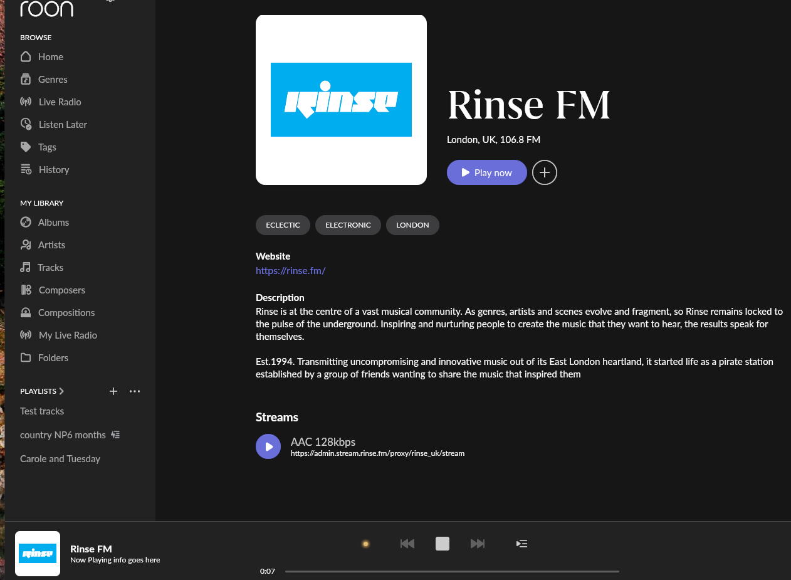Click the Live Radio antenna icon
This screenshot has width=791, height=580.
26,102
